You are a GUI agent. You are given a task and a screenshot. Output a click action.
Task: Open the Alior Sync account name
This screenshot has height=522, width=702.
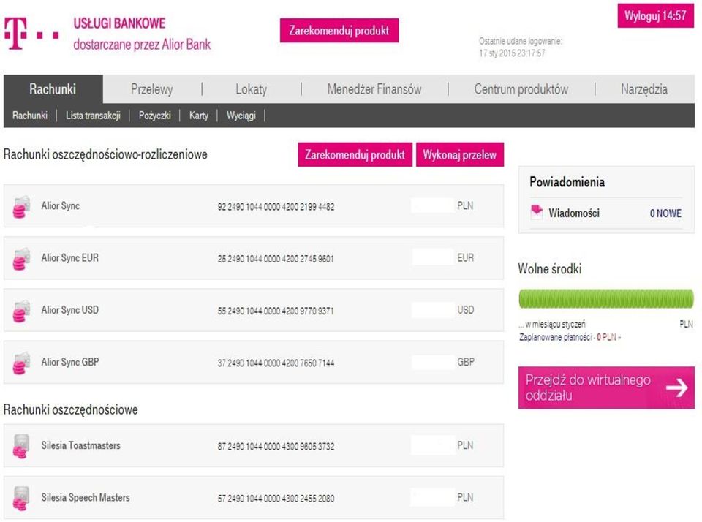(61, 206)
